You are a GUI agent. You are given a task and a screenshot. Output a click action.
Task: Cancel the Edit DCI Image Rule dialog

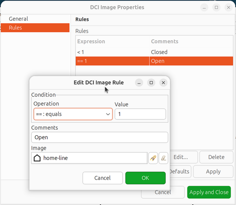[102, 178]
